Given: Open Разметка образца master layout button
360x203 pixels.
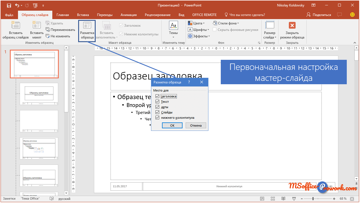Looking at the screenshot, I should point(87,30).
